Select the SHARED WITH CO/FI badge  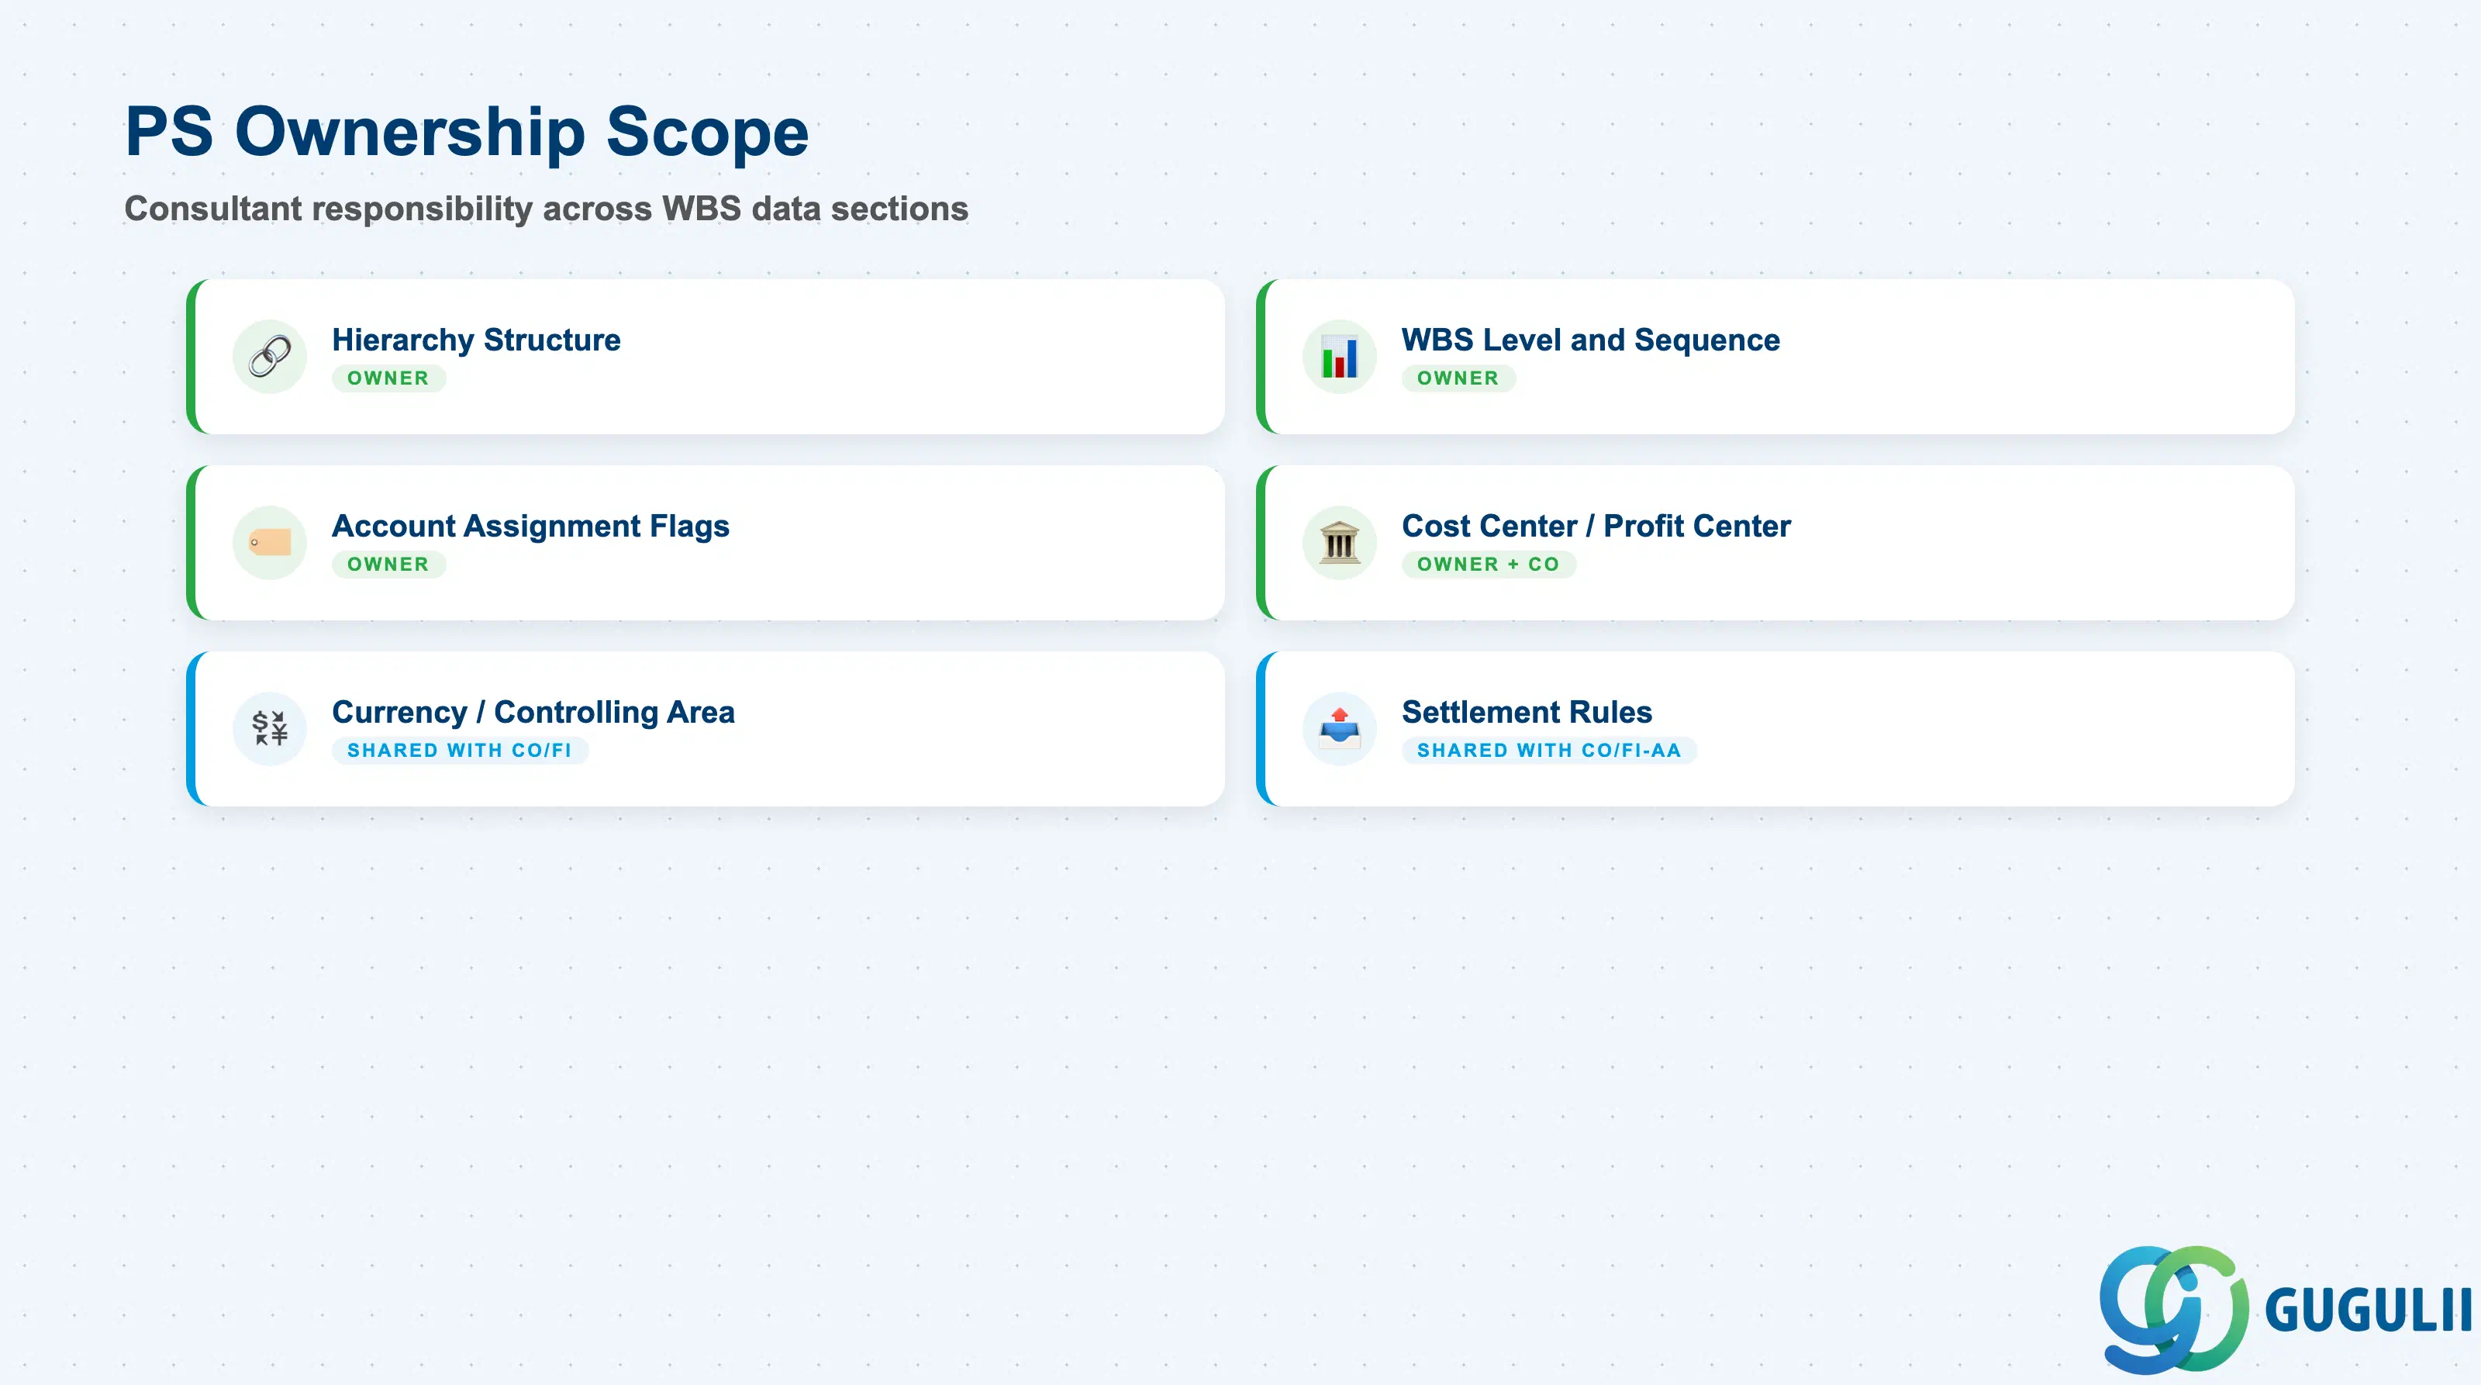[460, 751]
